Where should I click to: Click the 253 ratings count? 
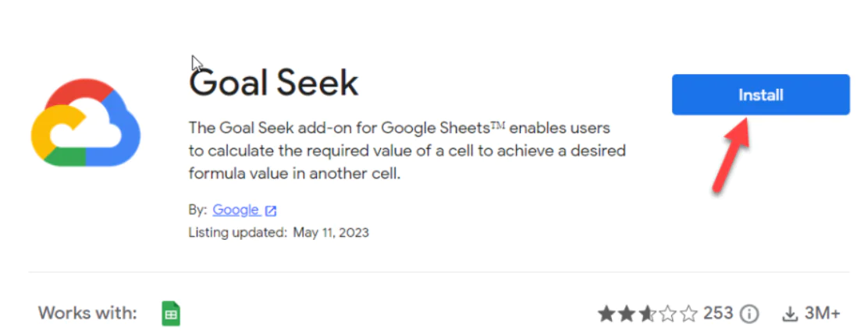tap(717, 314)
